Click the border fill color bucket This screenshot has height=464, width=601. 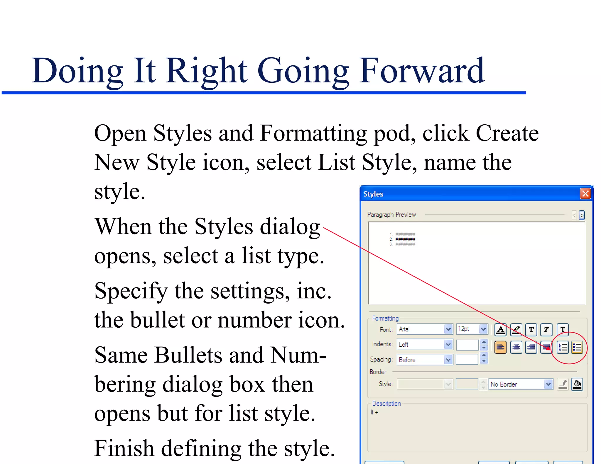click(577, 384)
